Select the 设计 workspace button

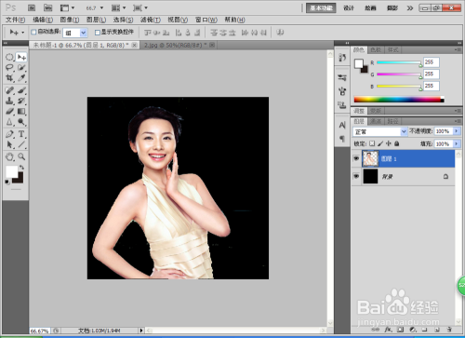tap(349, 8)
